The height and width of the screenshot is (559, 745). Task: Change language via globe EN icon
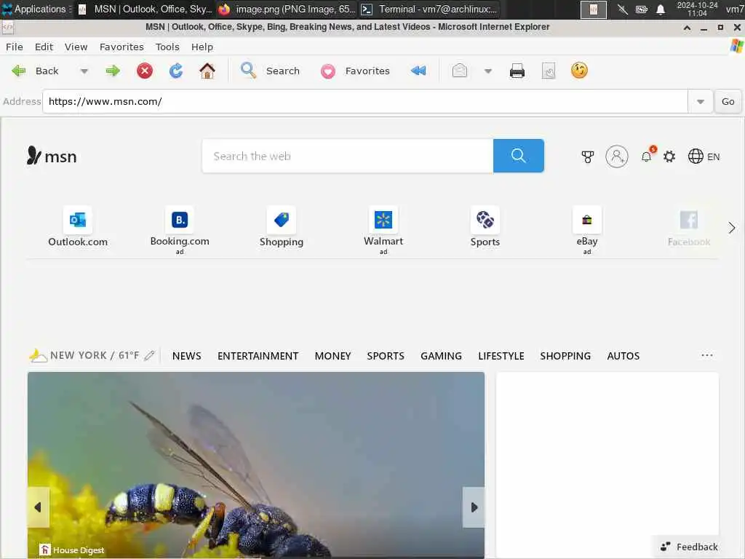tap(704, 156)
